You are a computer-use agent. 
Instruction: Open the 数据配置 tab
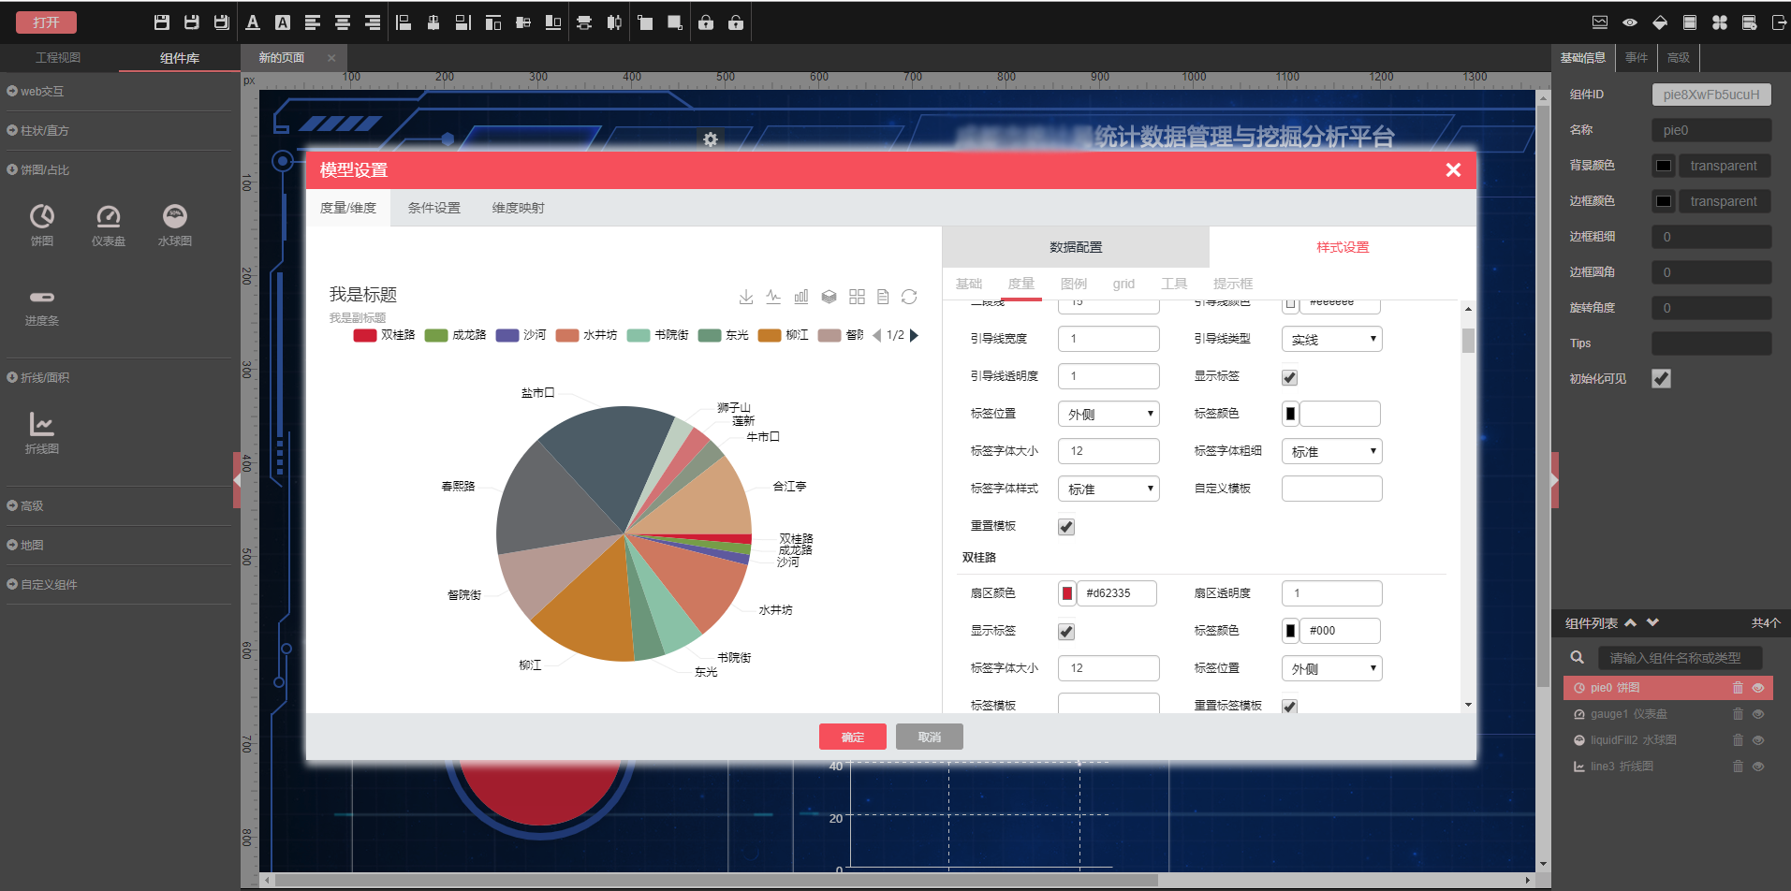(x=1075, y=247)
